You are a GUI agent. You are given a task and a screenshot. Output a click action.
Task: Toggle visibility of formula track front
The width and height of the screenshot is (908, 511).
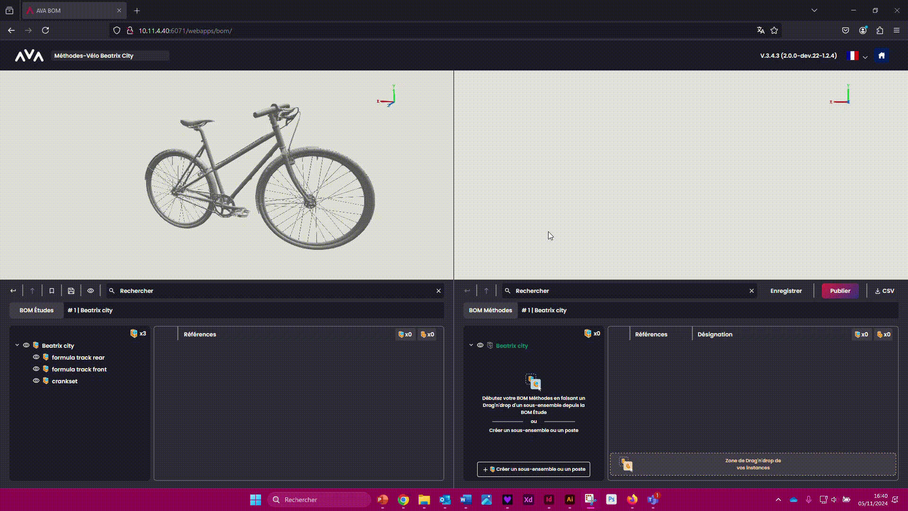pyautogui.click(x=36, y=369)
